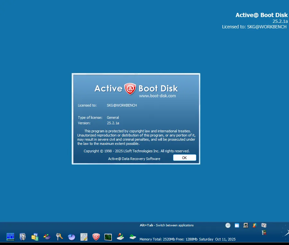Click the 'Memory Total: 2520Mb Free: 1288Mb' status
Screen dimensions: 289x245
coord(168,239)
